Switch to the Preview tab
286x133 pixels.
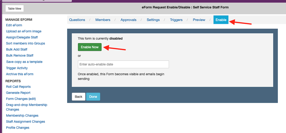point(199,20)
